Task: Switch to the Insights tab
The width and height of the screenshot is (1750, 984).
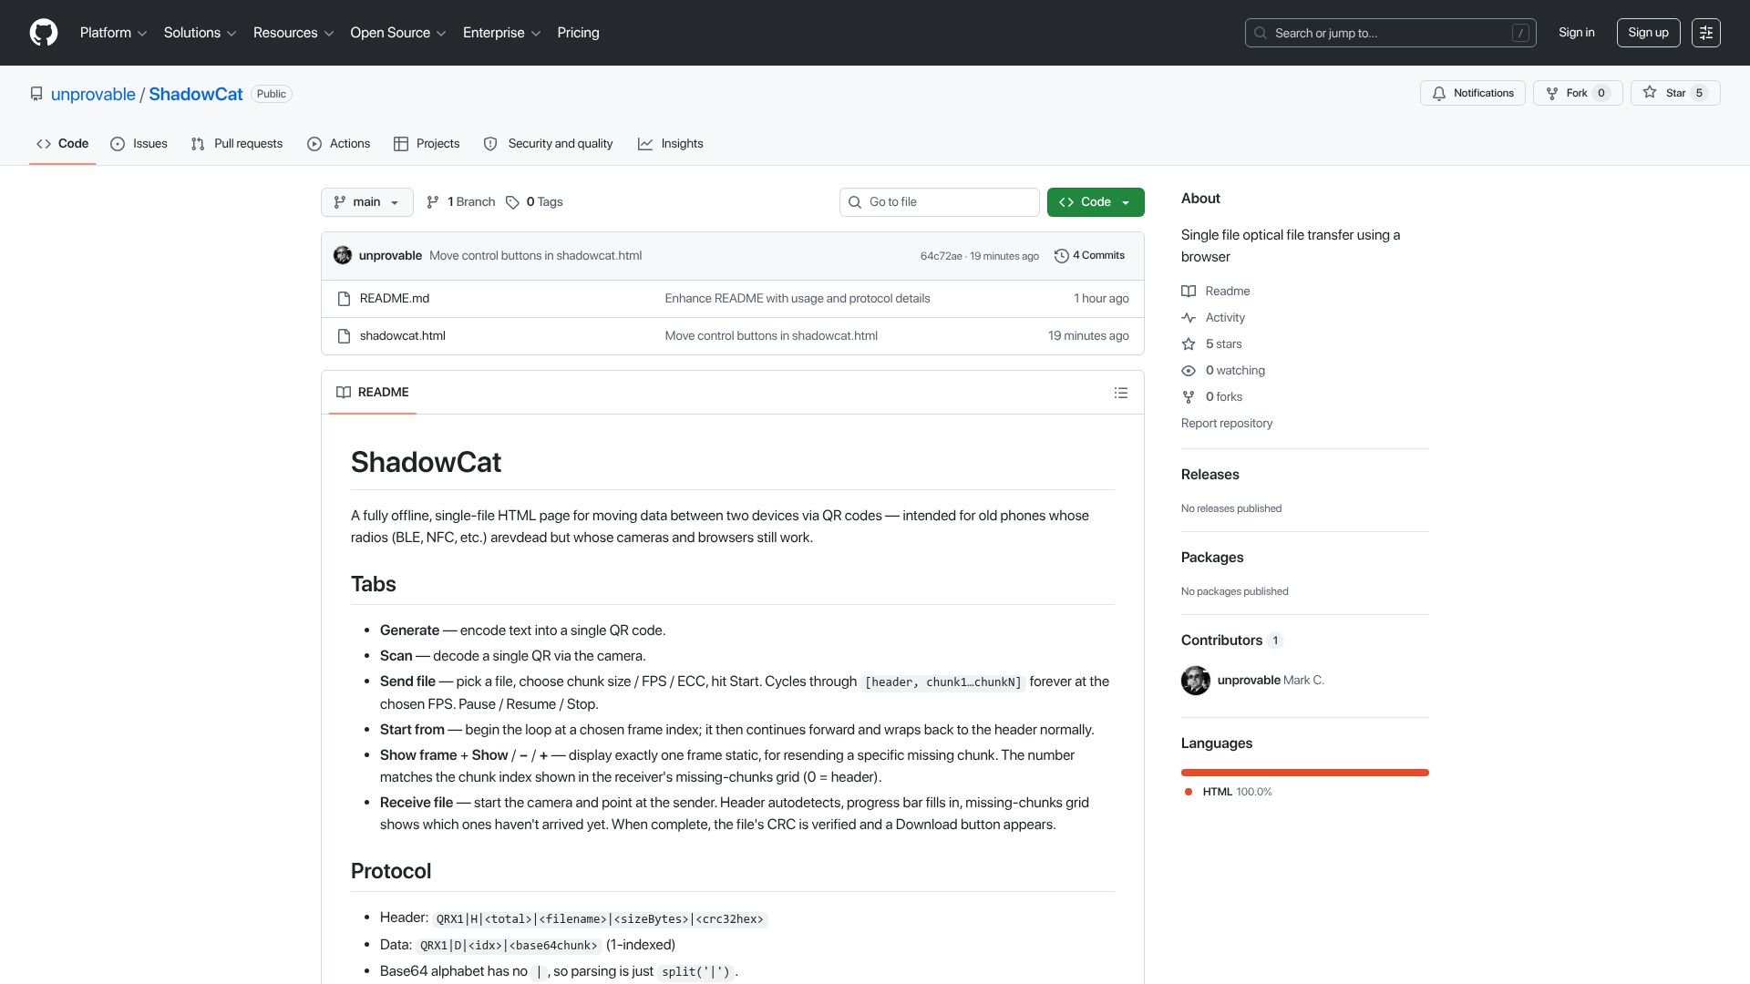Action: [x=671, y=144]
